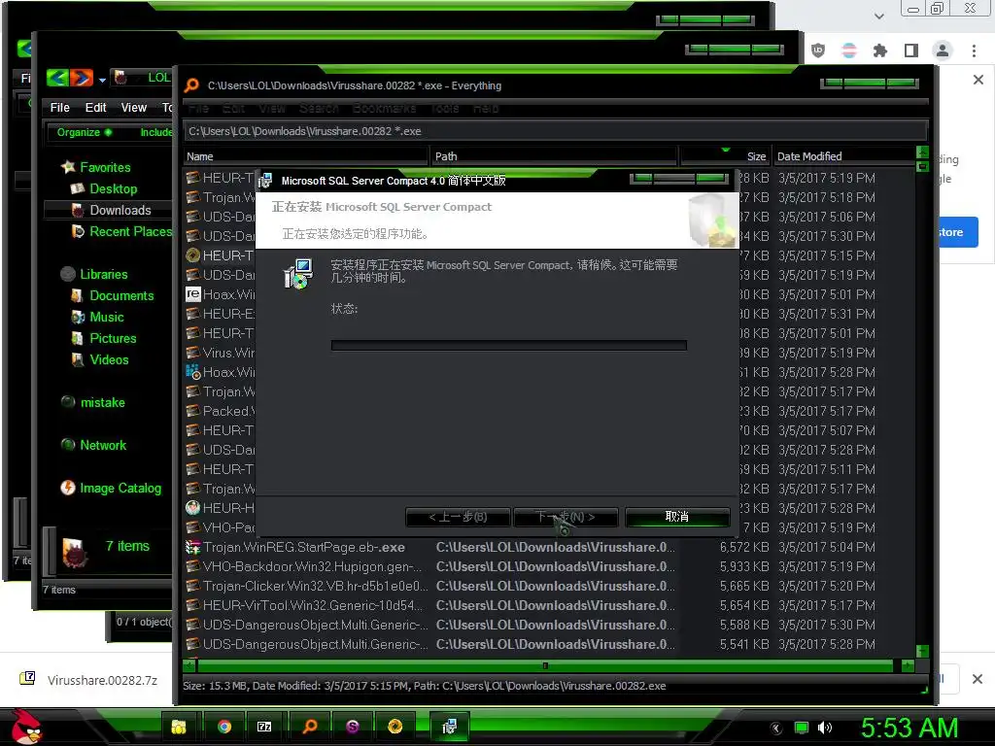995x746 pixels.
Task: Open the Documents library icon
Action: [x=78, y=295]
